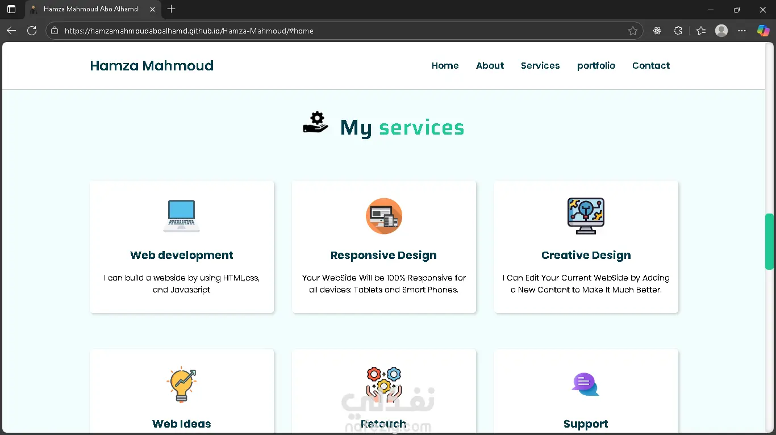Click the laptop icon in Web development card
776x435 pixels.
click(182, 216)
